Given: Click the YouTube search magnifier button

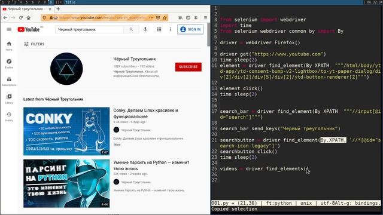Looking at the screenshot, I should [132, 29].
